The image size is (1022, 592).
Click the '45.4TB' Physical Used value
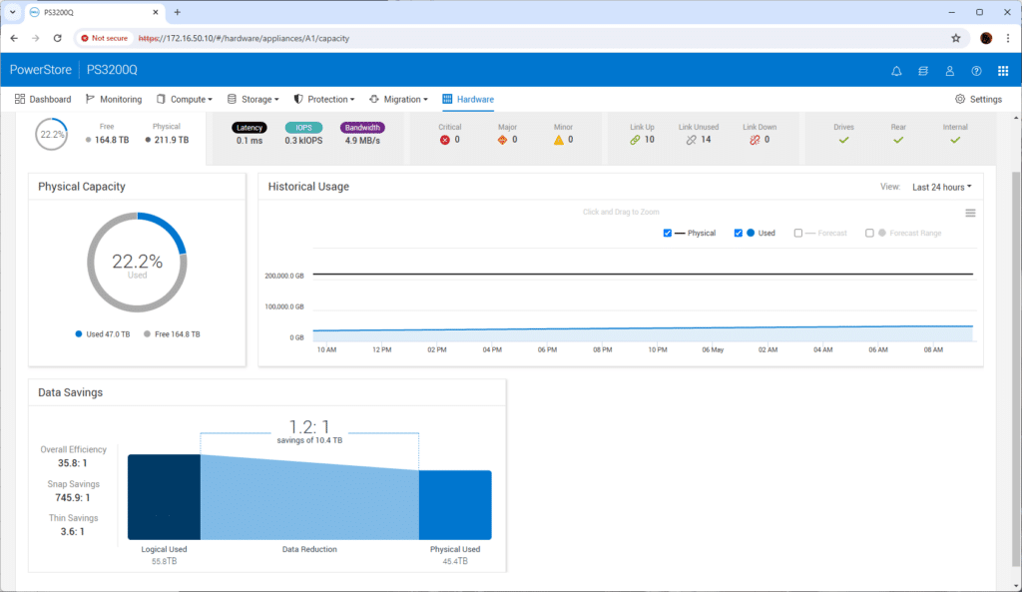tap(455, 561)
